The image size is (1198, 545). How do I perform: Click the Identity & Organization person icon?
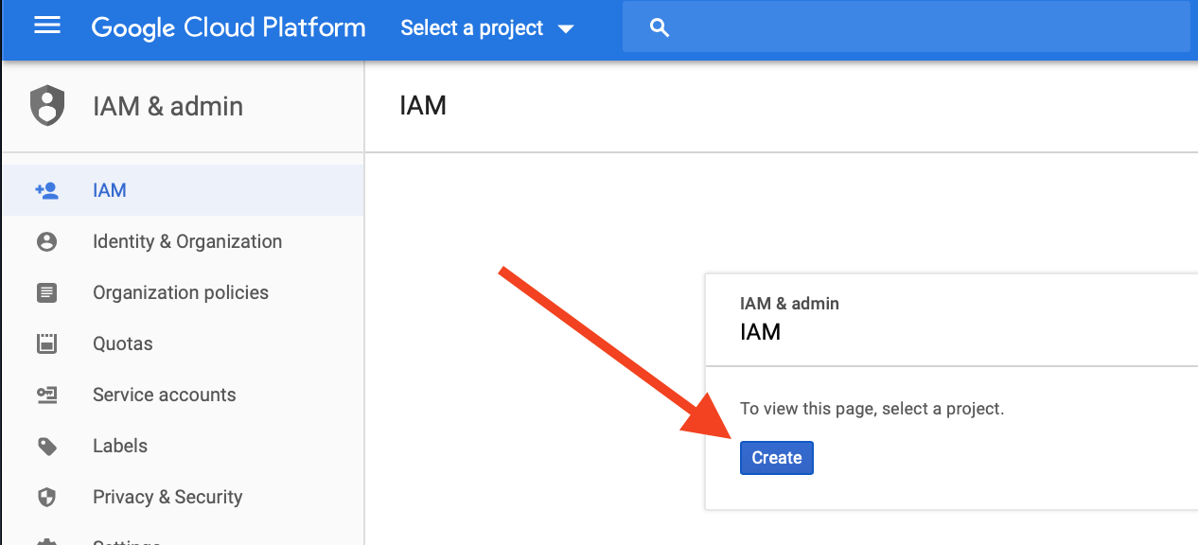point(46,241)
